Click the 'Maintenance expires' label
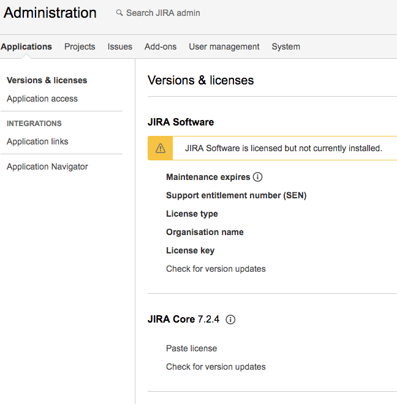Image resolution: width=397 pixels, height=404 pixels. pos(208,177)
